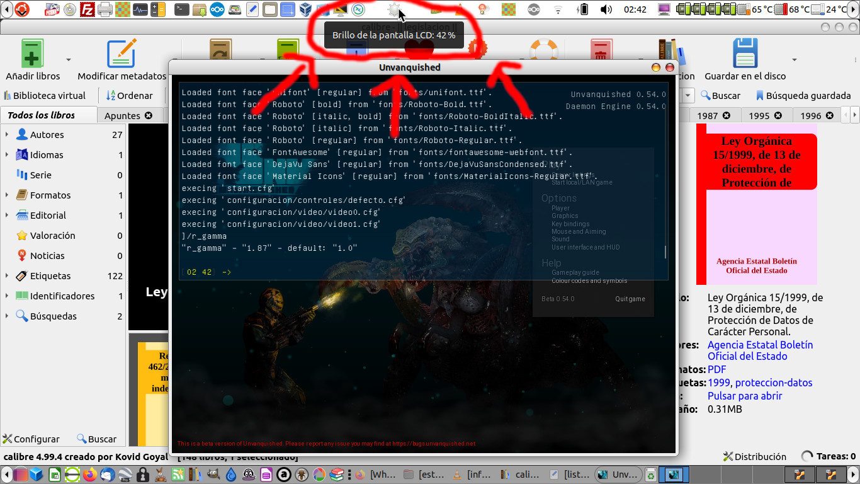Expand the Formatos tree node
The width and height of the screenshot is (860, 484).
[7, 195]
